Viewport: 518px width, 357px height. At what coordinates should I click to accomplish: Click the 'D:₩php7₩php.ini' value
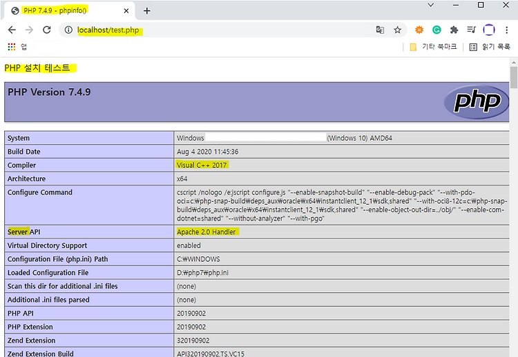pos(202,273)
